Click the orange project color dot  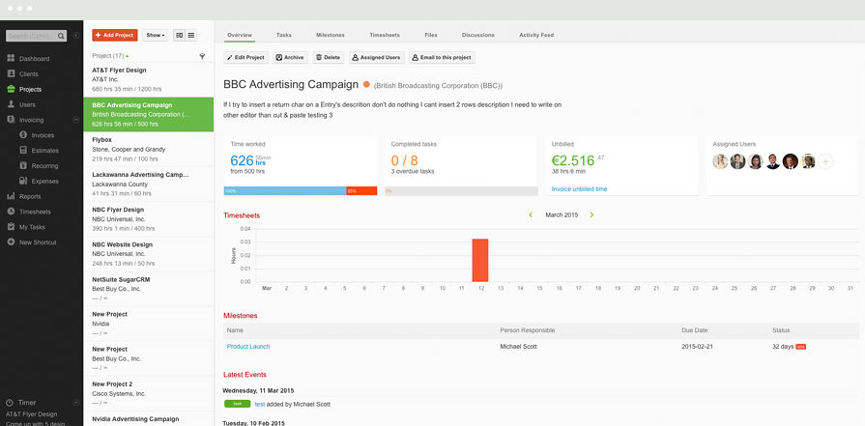click(x=366, y=85)
